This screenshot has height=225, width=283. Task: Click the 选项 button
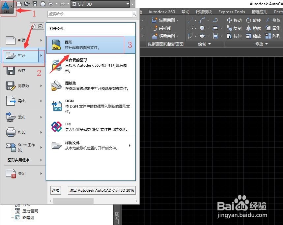[56, 190]
